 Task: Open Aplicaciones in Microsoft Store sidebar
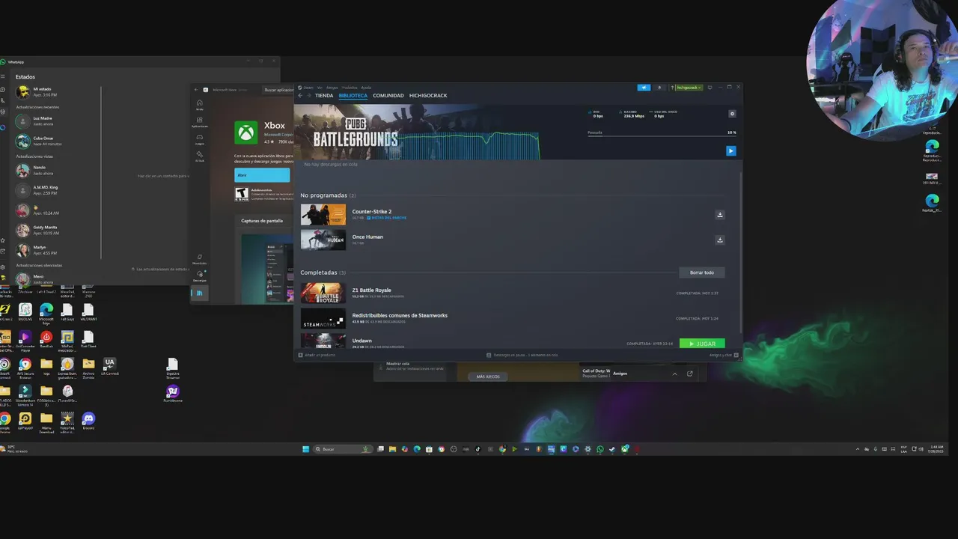(x=199, y=122)
